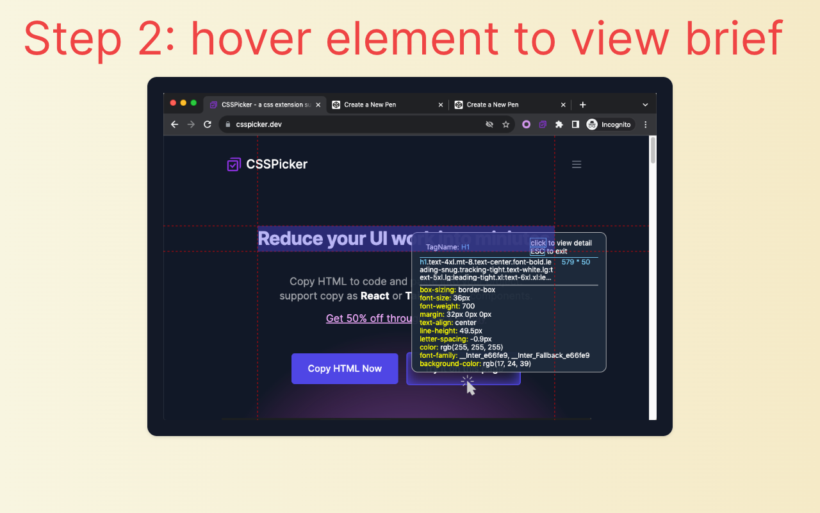Click the Copy HTML Now button
The height and width of the screenshot is (513, 820).
point(345,369)
